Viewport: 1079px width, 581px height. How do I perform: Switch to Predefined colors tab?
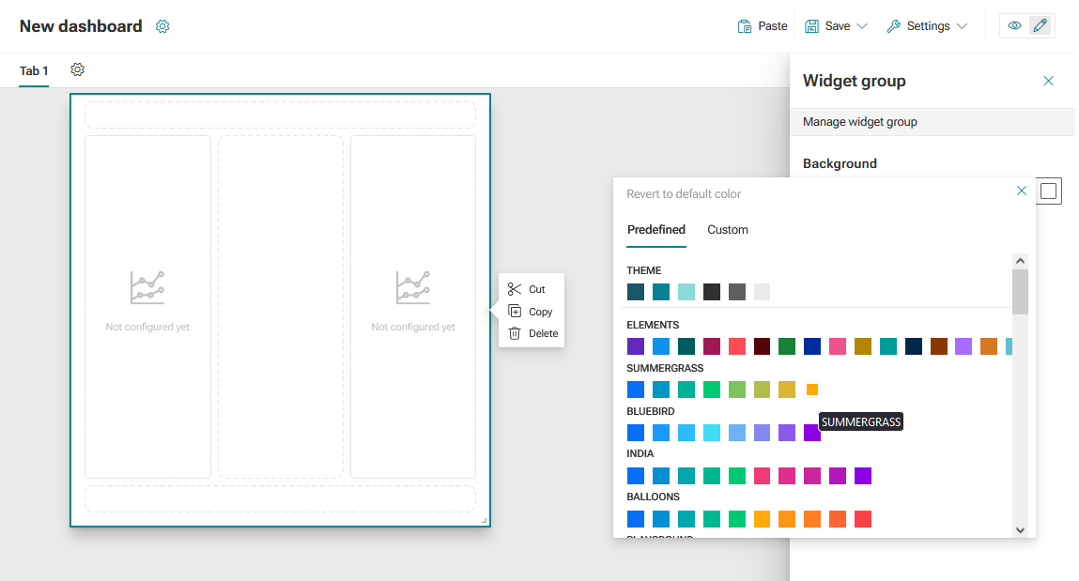tap(656, 230)
